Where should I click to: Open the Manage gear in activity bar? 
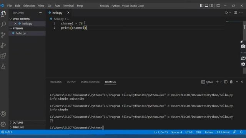click(3, 124)
